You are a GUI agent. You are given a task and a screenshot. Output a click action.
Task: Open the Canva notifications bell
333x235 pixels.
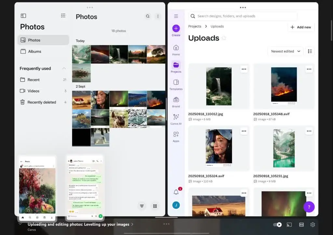click(x=176, y=192)
